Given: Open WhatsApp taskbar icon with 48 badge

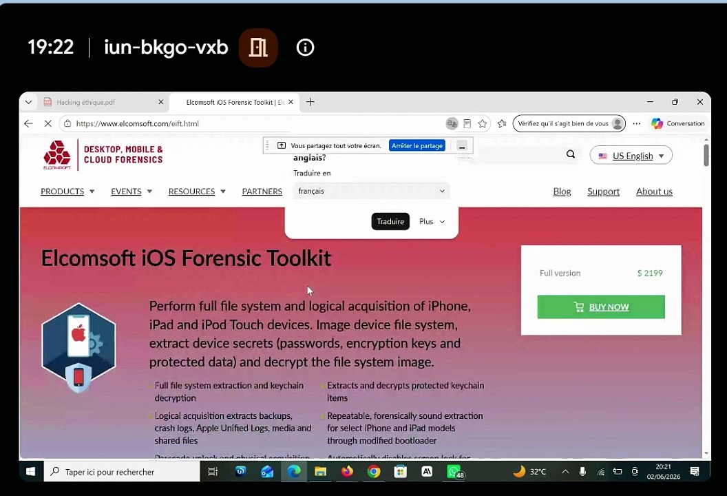Looking at the screenshot, I should click(x=455, y=473).
